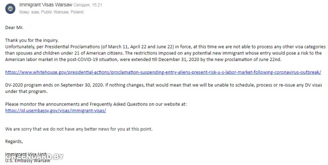
Task: Open the pl.usembassy.gov immigrant visas link
Action: 56,111
